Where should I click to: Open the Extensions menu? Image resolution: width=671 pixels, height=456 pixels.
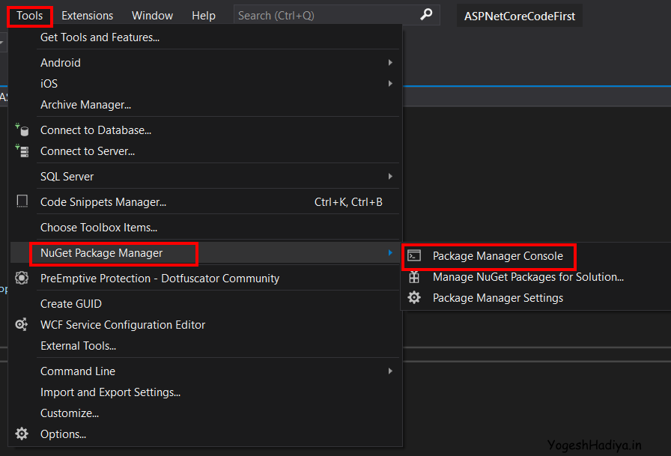(88, 15)
